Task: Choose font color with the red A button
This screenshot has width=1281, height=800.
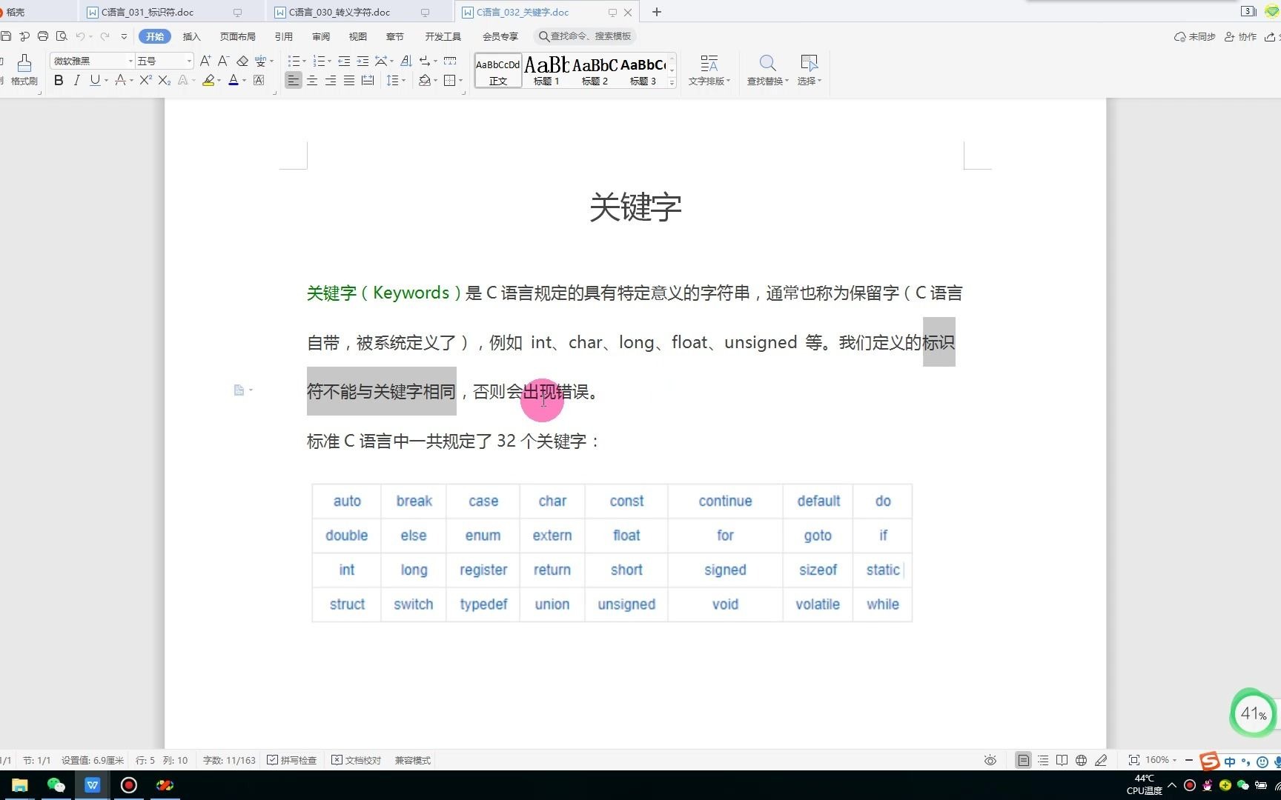Action: pos(234,80)
